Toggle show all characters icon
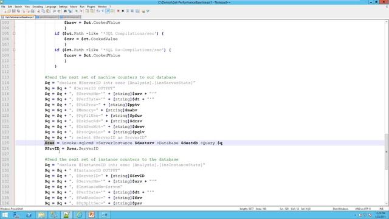The image size is (389, 219). [x=103, y=11]
